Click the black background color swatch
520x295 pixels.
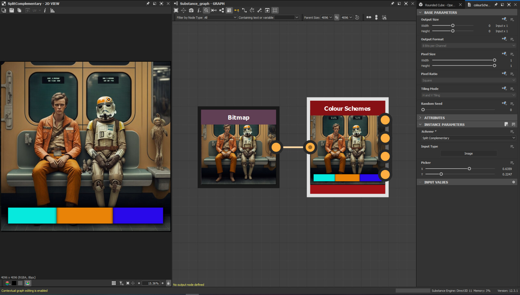14,283
